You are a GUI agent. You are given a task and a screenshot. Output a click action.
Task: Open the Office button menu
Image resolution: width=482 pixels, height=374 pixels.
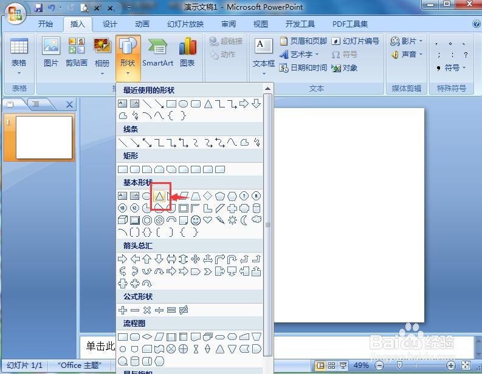click(15, 13)
